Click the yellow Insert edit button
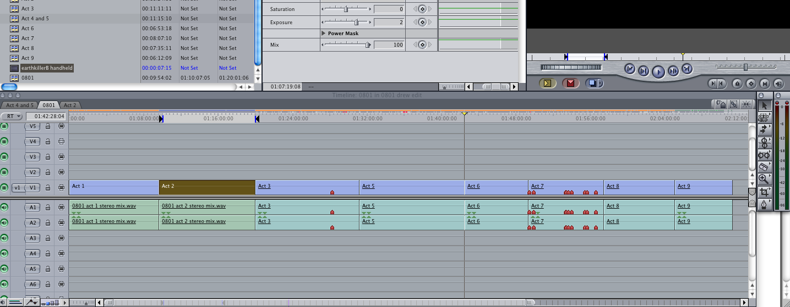 pos(547,83)
